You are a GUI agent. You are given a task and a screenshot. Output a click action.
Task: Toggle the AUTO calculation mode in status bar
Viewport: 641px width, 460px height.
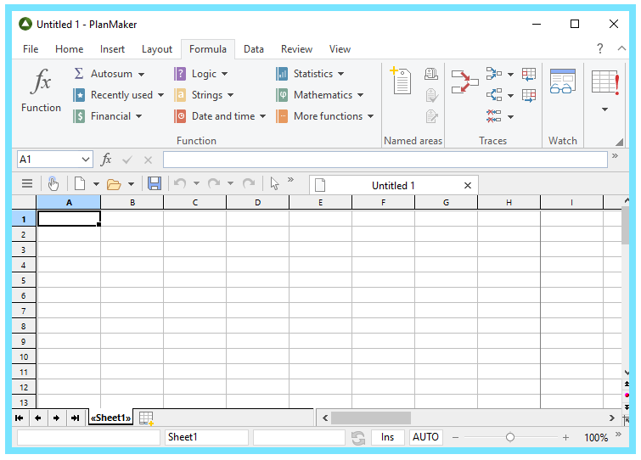[425, 437]
